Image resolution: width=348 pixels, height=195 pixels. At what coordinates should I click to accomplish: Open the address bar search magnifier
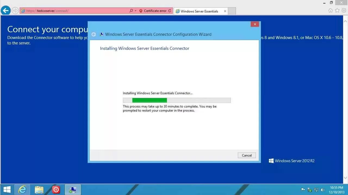(131, 11)
